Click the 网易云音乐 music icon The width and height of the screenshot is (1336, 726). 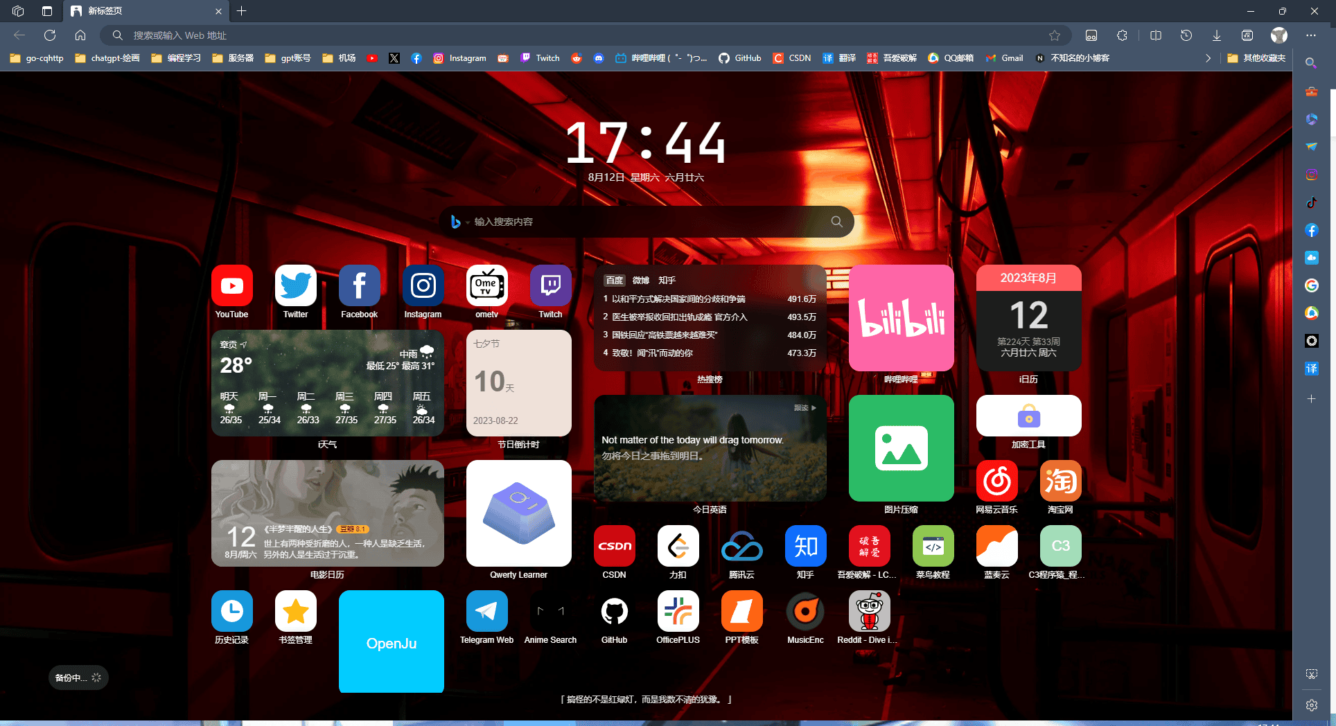(996, 481)
